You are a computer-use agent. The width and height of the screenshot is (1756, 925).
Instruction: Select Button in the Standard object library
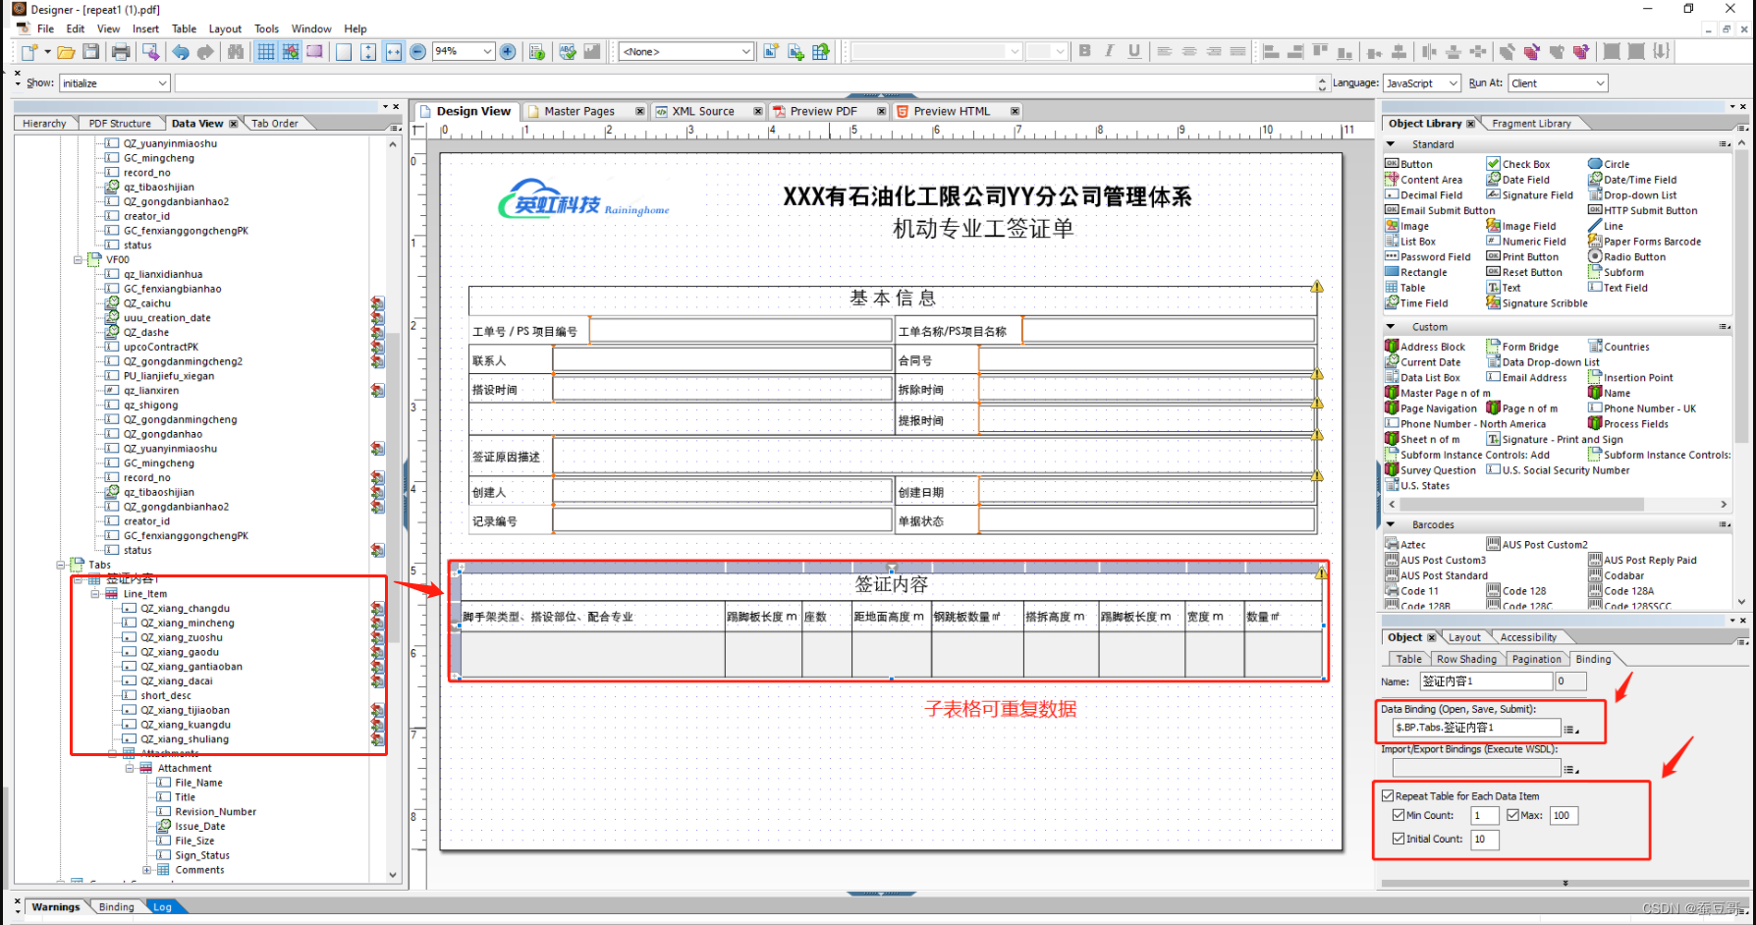1415,164
